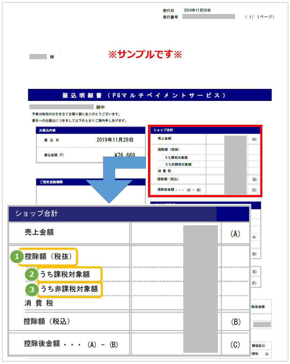Click the 振込明細書 (PGマルチペイメントサービス) title banner
This screenshot has height=364, width=290.
click(150, 95)
